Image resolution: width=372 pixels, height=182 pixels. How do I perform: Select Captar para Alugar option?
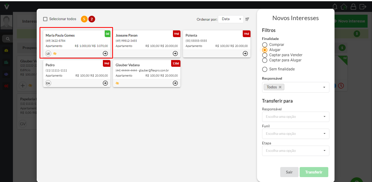(x=265, y=60)
